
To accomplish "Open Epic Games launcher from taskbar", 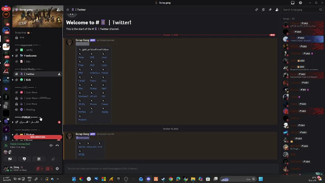I will (119, 179).
